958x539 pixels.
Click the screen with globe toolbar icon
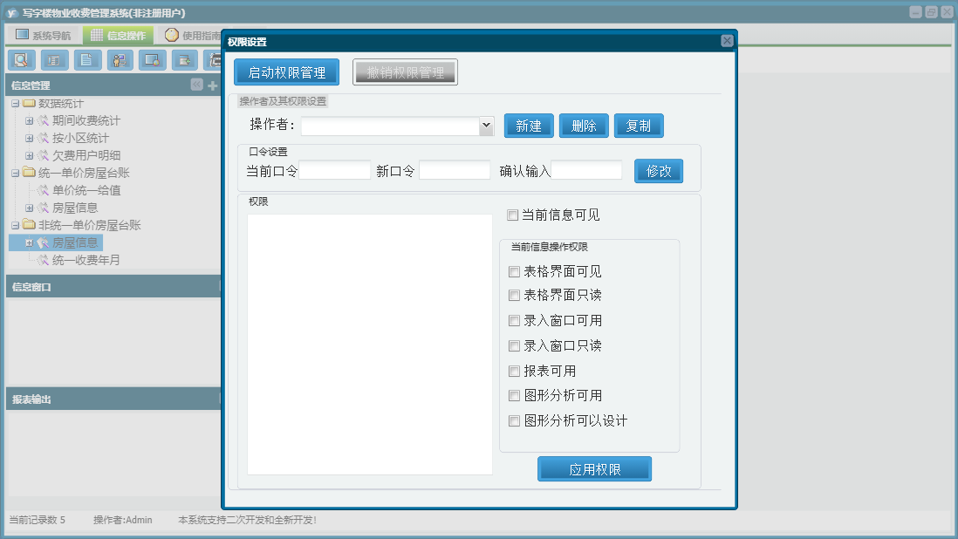pos(152,60)
